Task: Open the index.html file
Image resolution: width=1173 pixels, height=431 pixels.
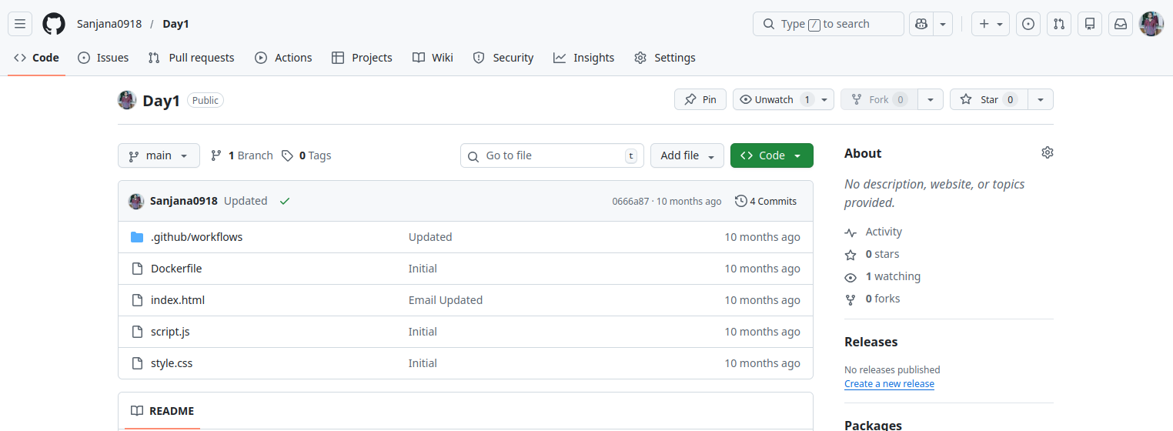Action: 178,300
